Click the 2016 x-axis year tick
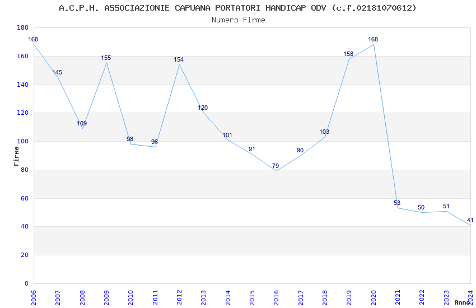This screenshot has height=308, width=476. [276, 297]
